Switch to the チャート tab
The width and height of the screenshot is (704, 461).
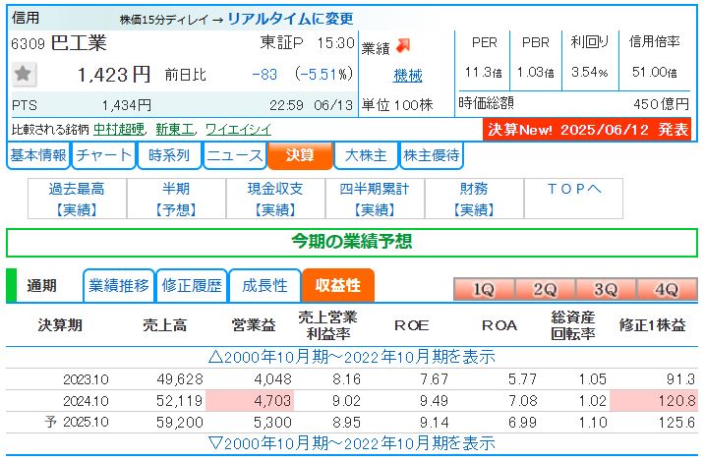coord(103,155)
